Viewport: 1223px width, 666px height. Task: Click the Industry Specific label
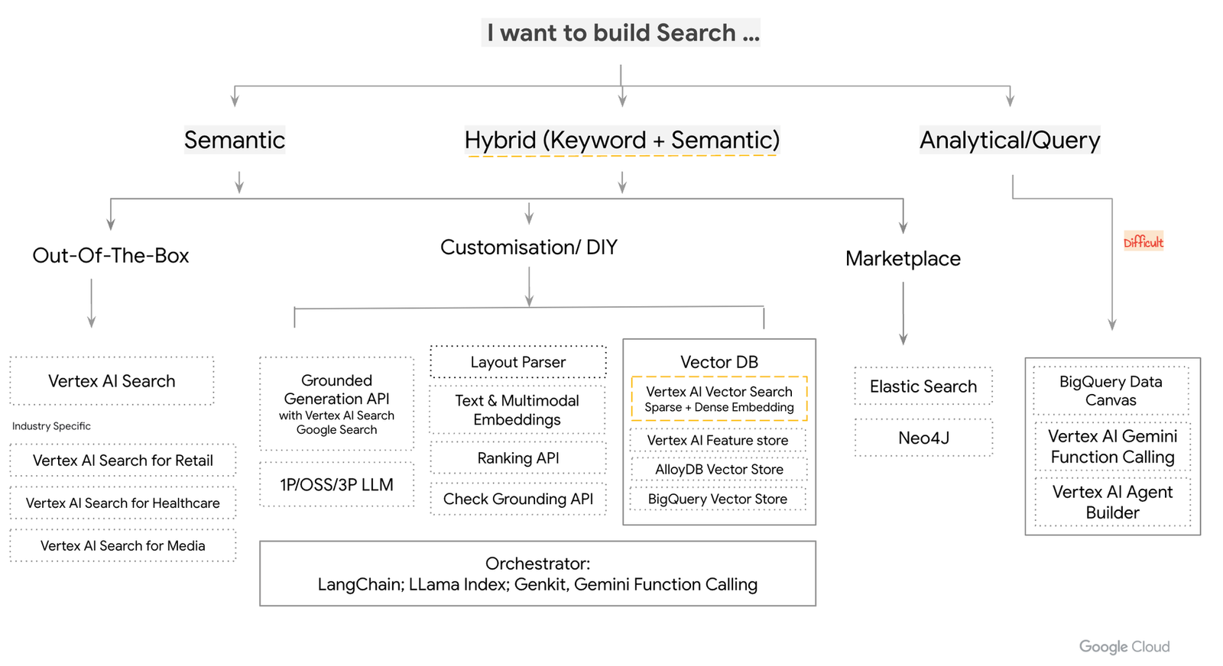click(51, 426)
